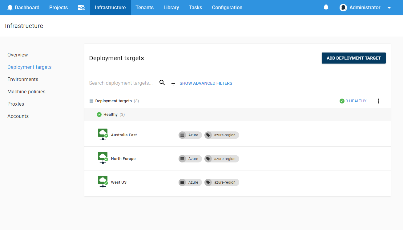Go to the Tenants tab
This screenshot has height=230, width=403.
pyautogui.click(x=144, y=8)
